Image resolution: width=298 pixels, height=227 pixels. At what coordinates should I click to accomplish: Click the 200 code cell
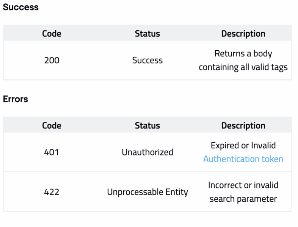click(x=52, y=60)
